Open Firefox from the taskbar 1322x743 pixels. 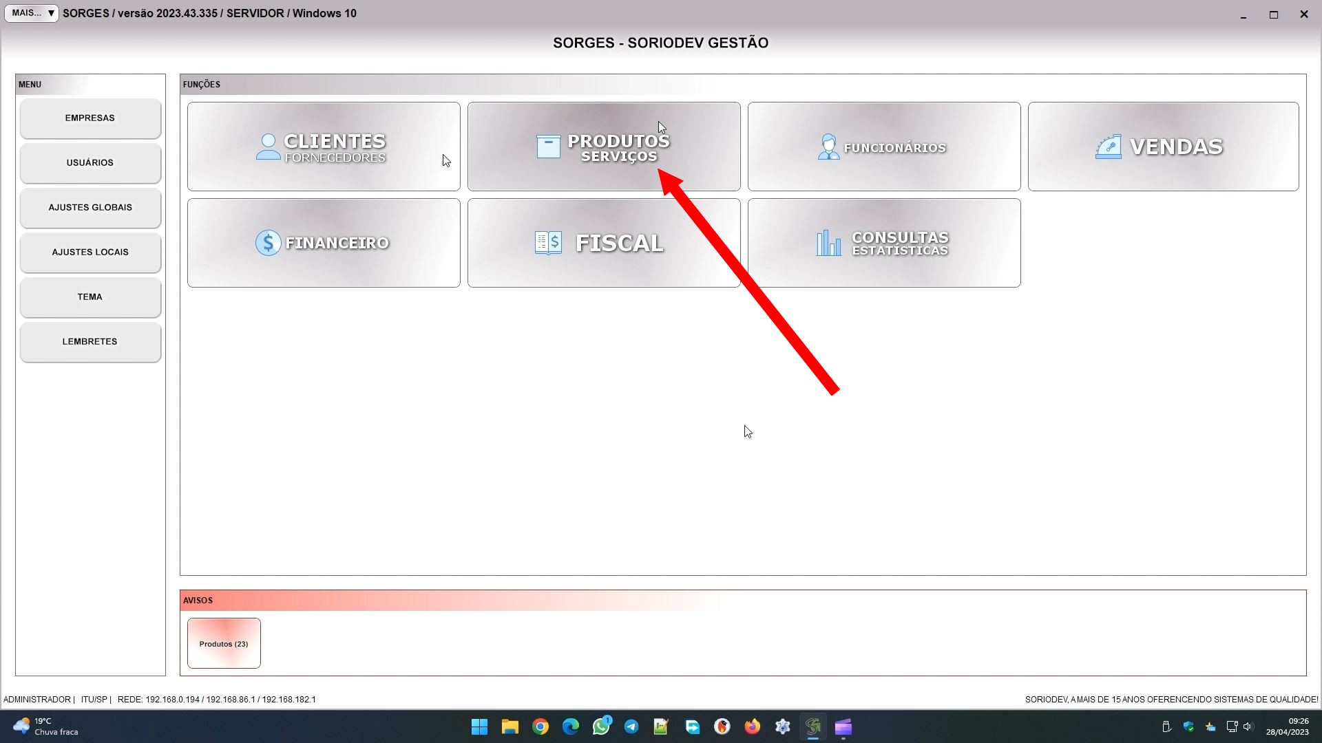click(753, 726)
